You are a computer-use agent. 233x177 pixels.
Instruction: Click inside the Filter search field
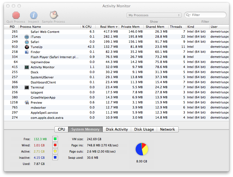205,15
